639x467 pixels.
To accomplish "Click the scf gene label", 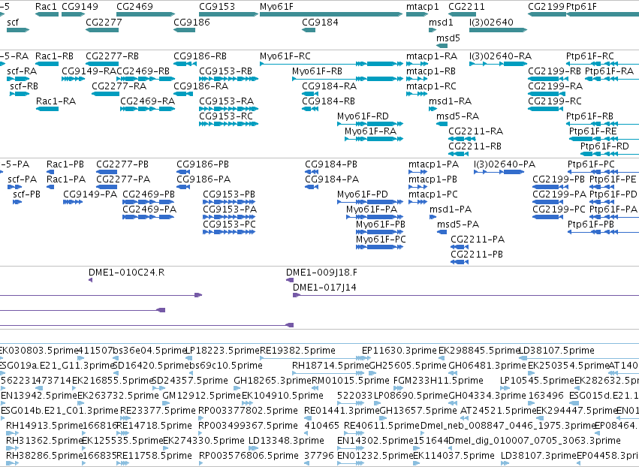I will [x=13, y=22].
